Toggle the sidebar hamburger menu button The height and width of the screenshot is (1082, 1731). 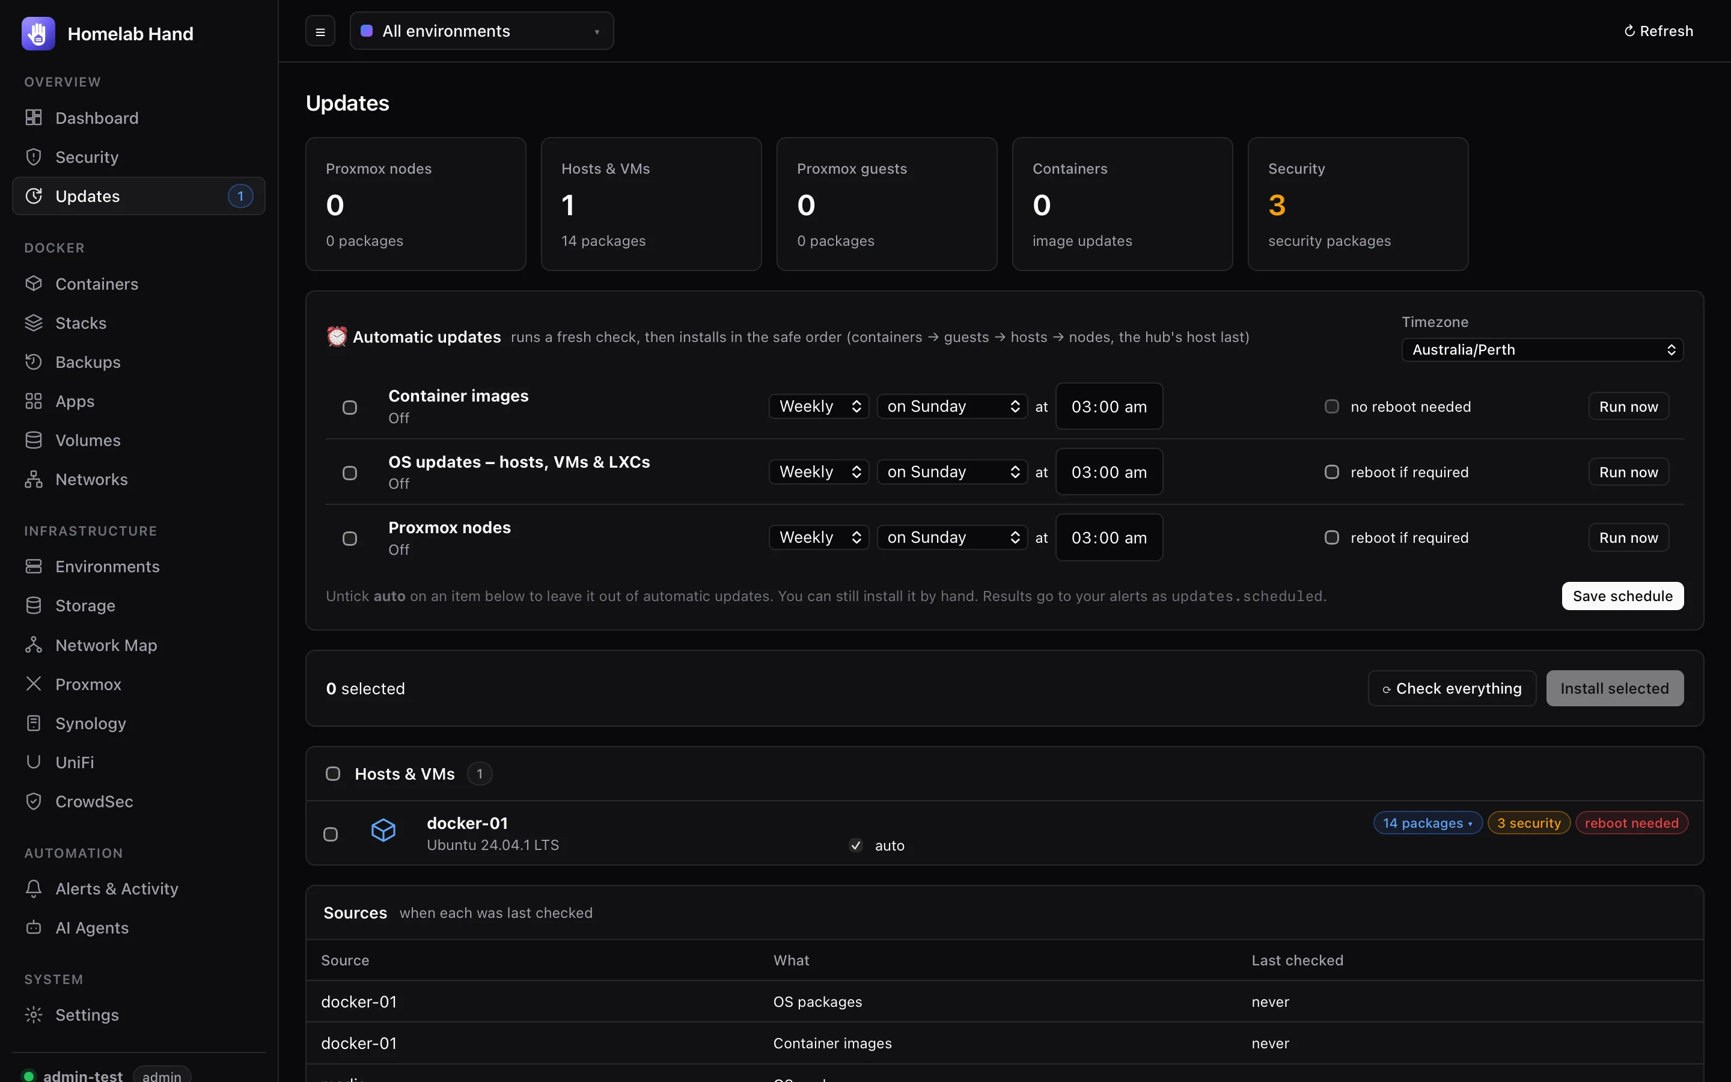320,31
